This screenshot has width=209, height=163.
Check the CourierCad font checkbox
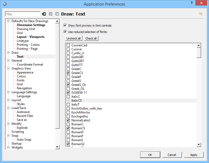[68, 45]
